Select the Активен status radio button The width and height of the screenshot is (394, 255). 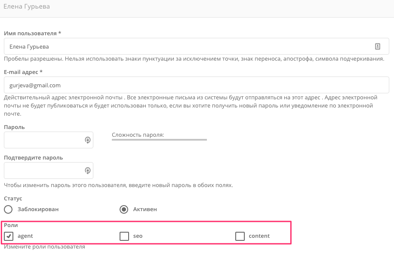point(124,209)
